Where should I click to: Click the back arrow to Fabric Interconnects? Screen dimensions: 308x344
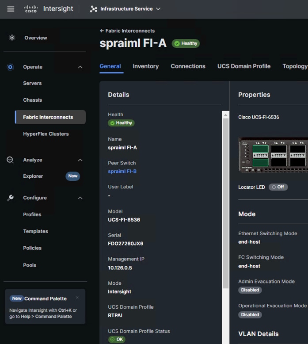point(102,31)
